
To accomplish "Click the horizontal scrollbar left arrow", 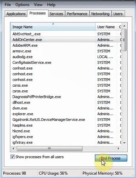I will coord(13,148).
